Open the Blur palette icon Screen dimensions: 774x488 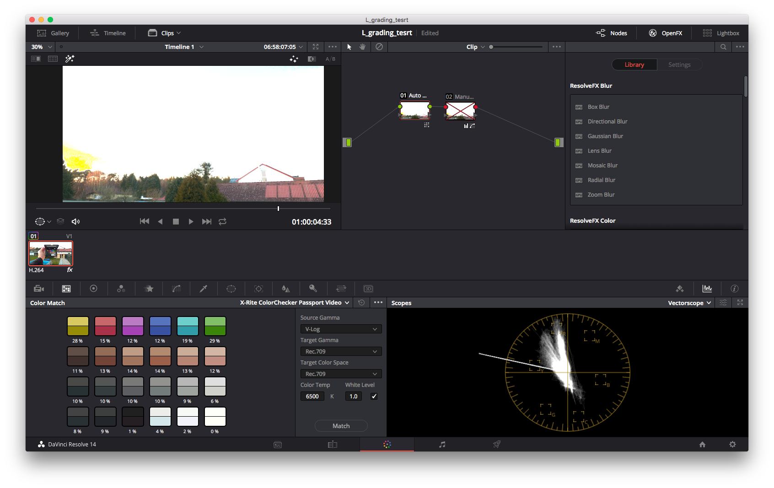(x=286, y=289)
